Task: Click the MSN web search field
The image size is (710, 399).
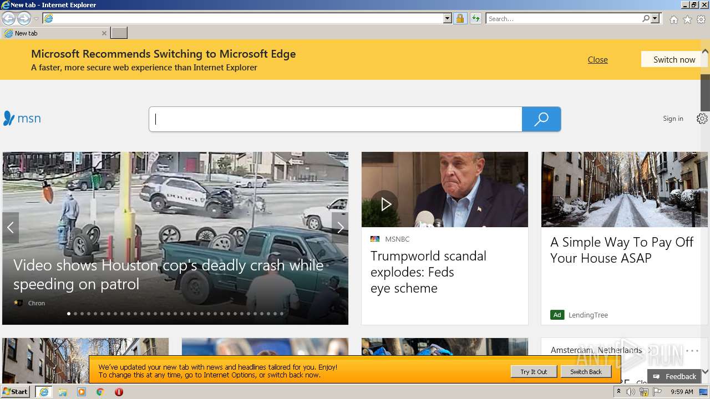Action: [x=336, y=119]
